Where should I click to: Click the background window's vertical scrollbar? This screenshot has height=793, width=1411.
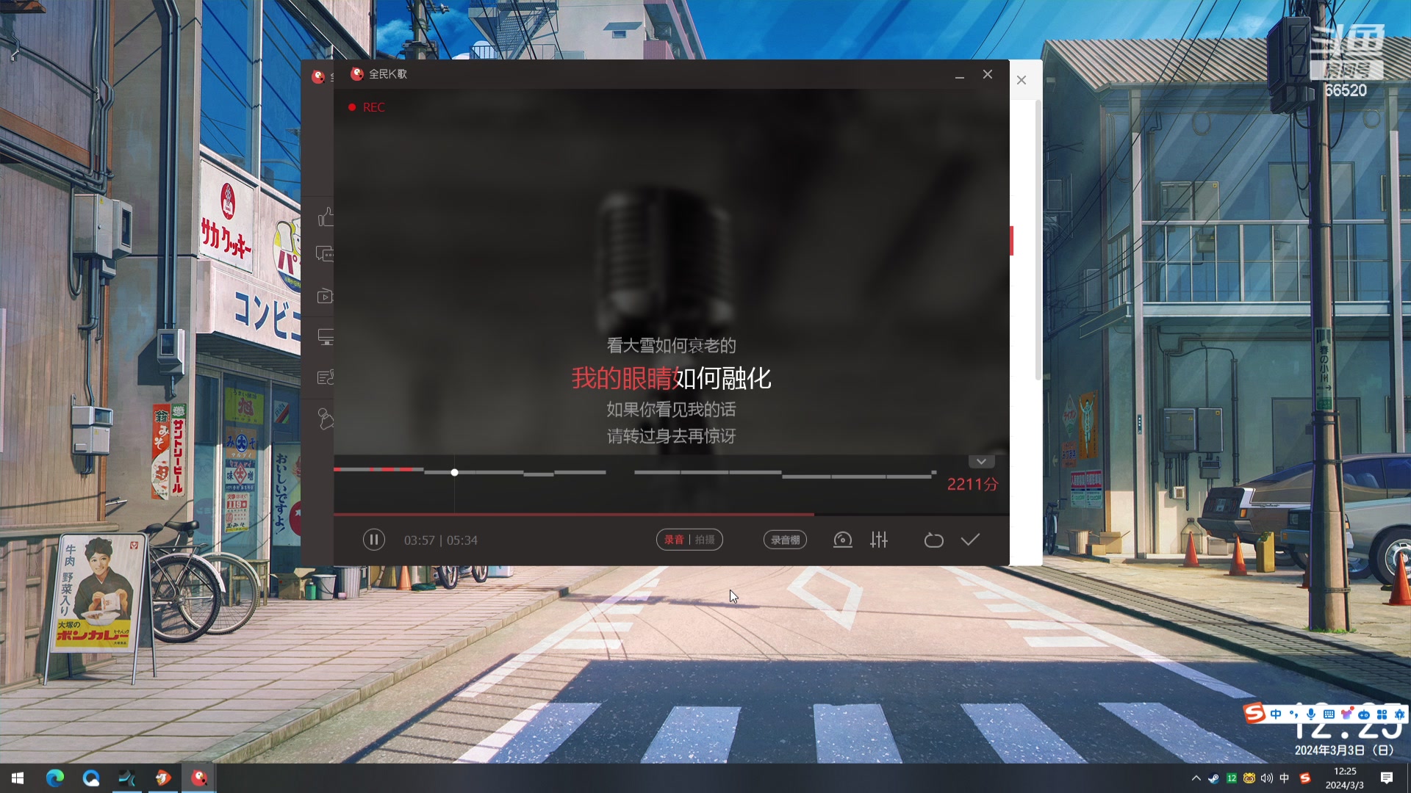click(x=1038, y=240)
